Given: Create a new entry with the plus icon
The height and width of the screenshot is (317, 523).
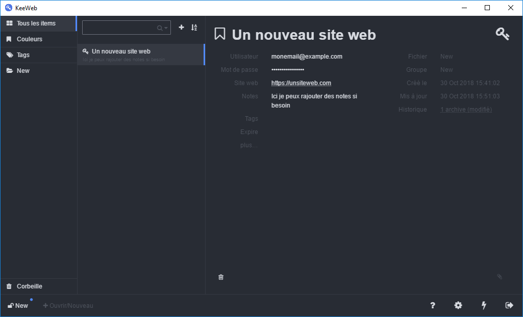Looking at the screenshot, I should (x=181, y=27).
